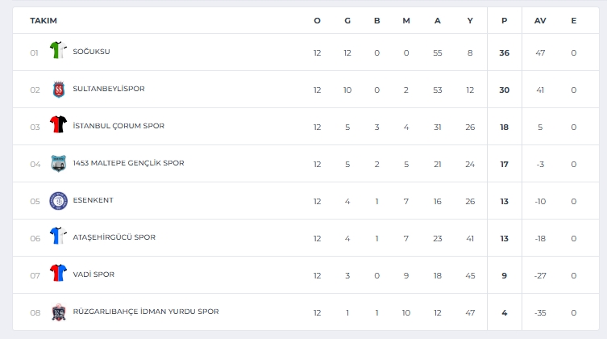Click the Soğuksu green-white jersey icon
607x339 pixels.
(x=58, y=50)
